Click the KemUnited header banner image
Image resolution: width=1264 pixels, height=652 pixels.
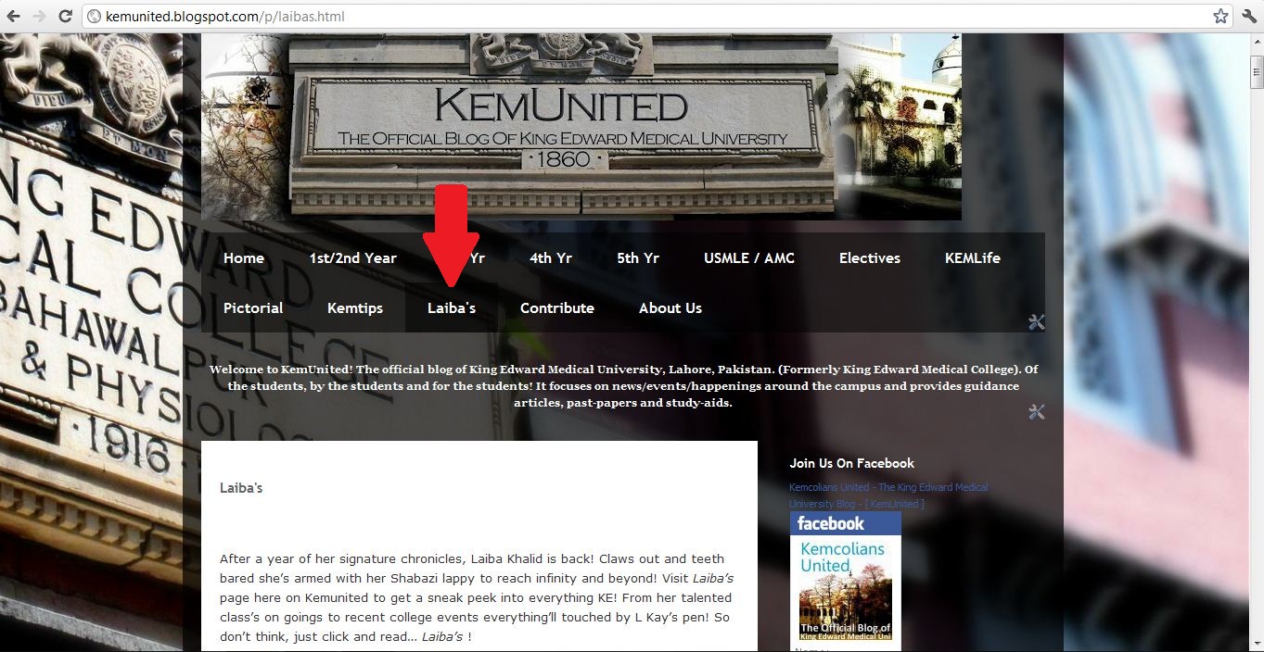[581, 127]
